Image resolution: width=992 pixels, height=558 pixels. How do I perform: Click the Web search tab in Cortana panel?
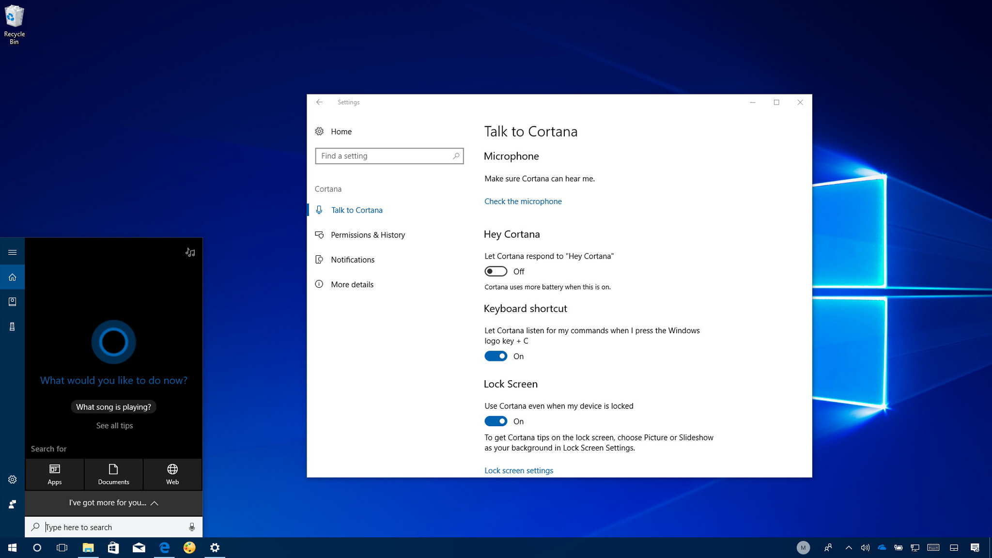point(172,474)
